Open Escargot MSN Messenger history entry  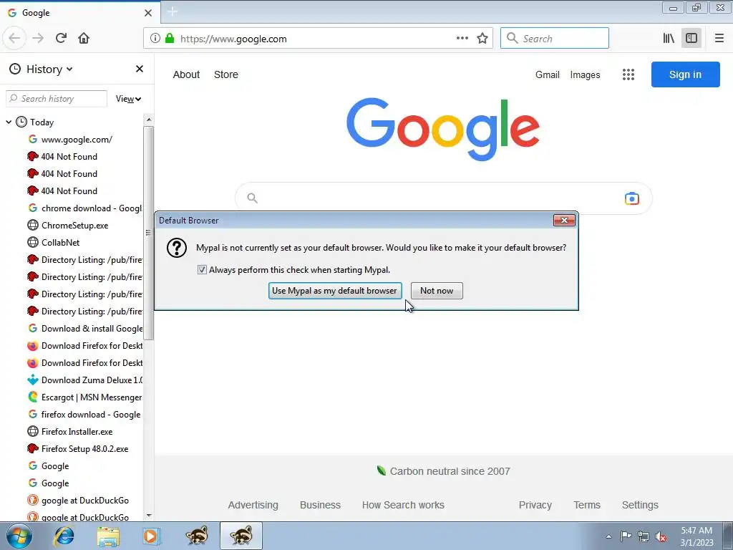click(84, 397)
